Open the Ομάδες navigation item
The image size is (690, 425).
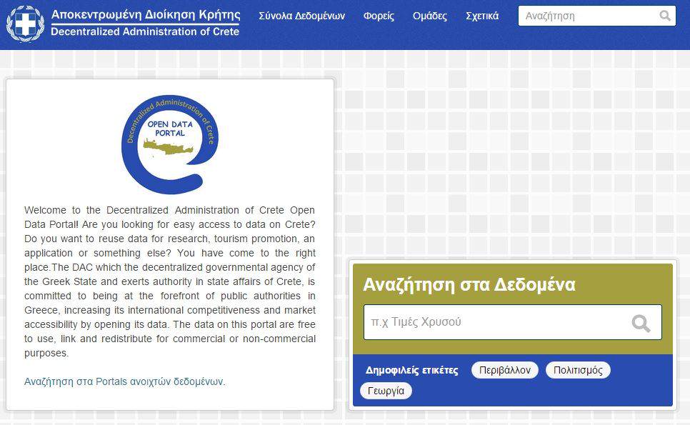pos(430,16)
